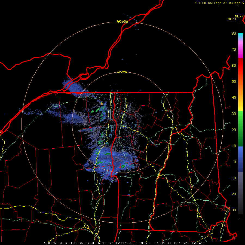Viewport: 245px width, 245px height.
Task: Click the KCXX radar site identifier
Action: pos(159,243)
